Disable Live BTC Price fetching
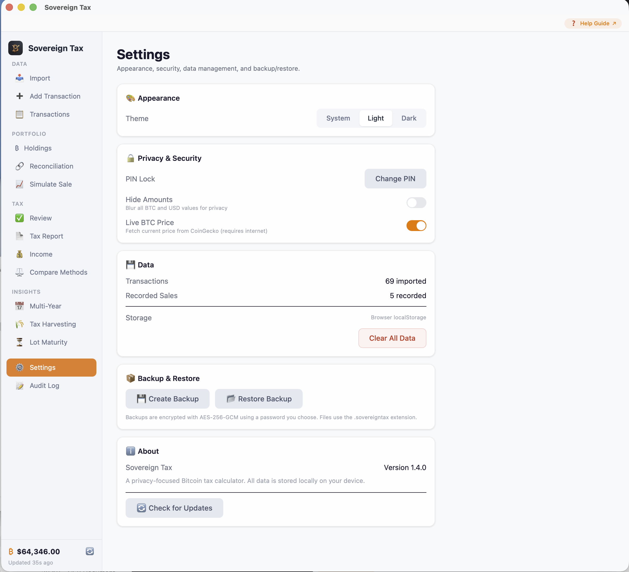This screenshot has height=572, width=629. click(x=416, y=226)
